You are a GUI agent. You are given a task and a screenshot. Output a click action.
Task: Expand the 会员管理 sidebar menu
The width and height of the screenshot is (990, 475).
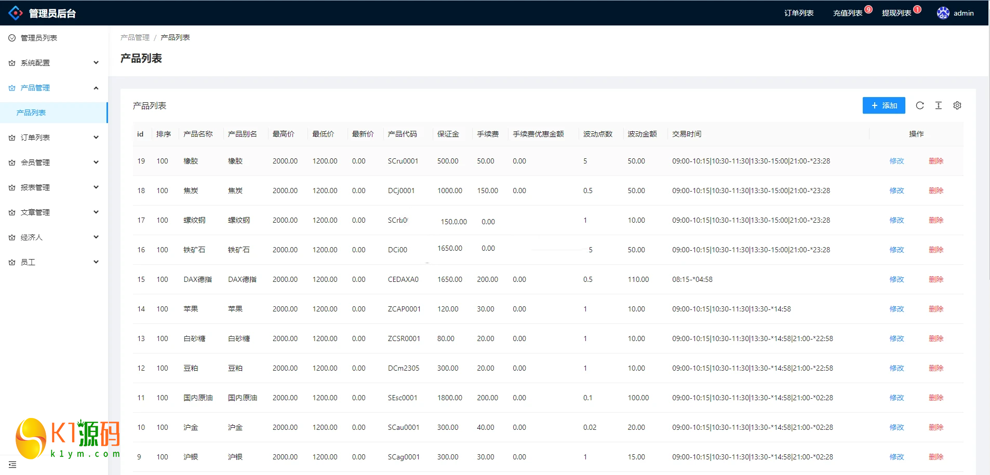click(x=53, y=162)
